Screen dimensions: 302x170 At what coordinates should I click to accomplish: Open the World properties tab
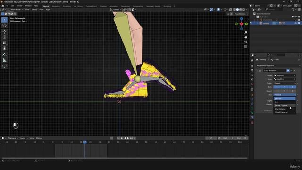252,84
